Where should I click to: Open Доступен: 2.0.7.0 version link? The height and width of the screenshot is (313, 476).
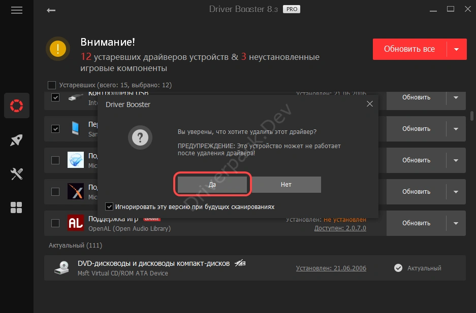(340, 228)
